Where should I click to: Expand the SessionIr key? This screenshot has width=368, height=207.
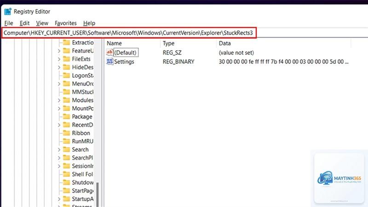pos(59,166)
